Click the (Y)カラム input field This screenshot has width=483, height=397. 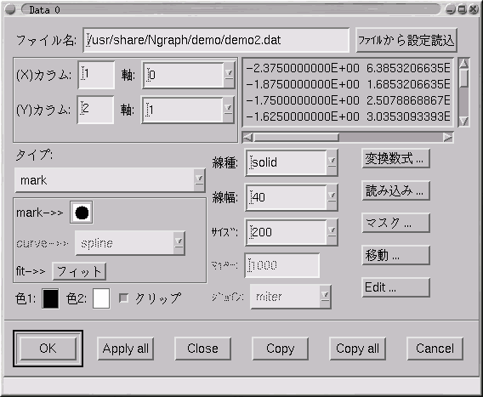(95, 110)
